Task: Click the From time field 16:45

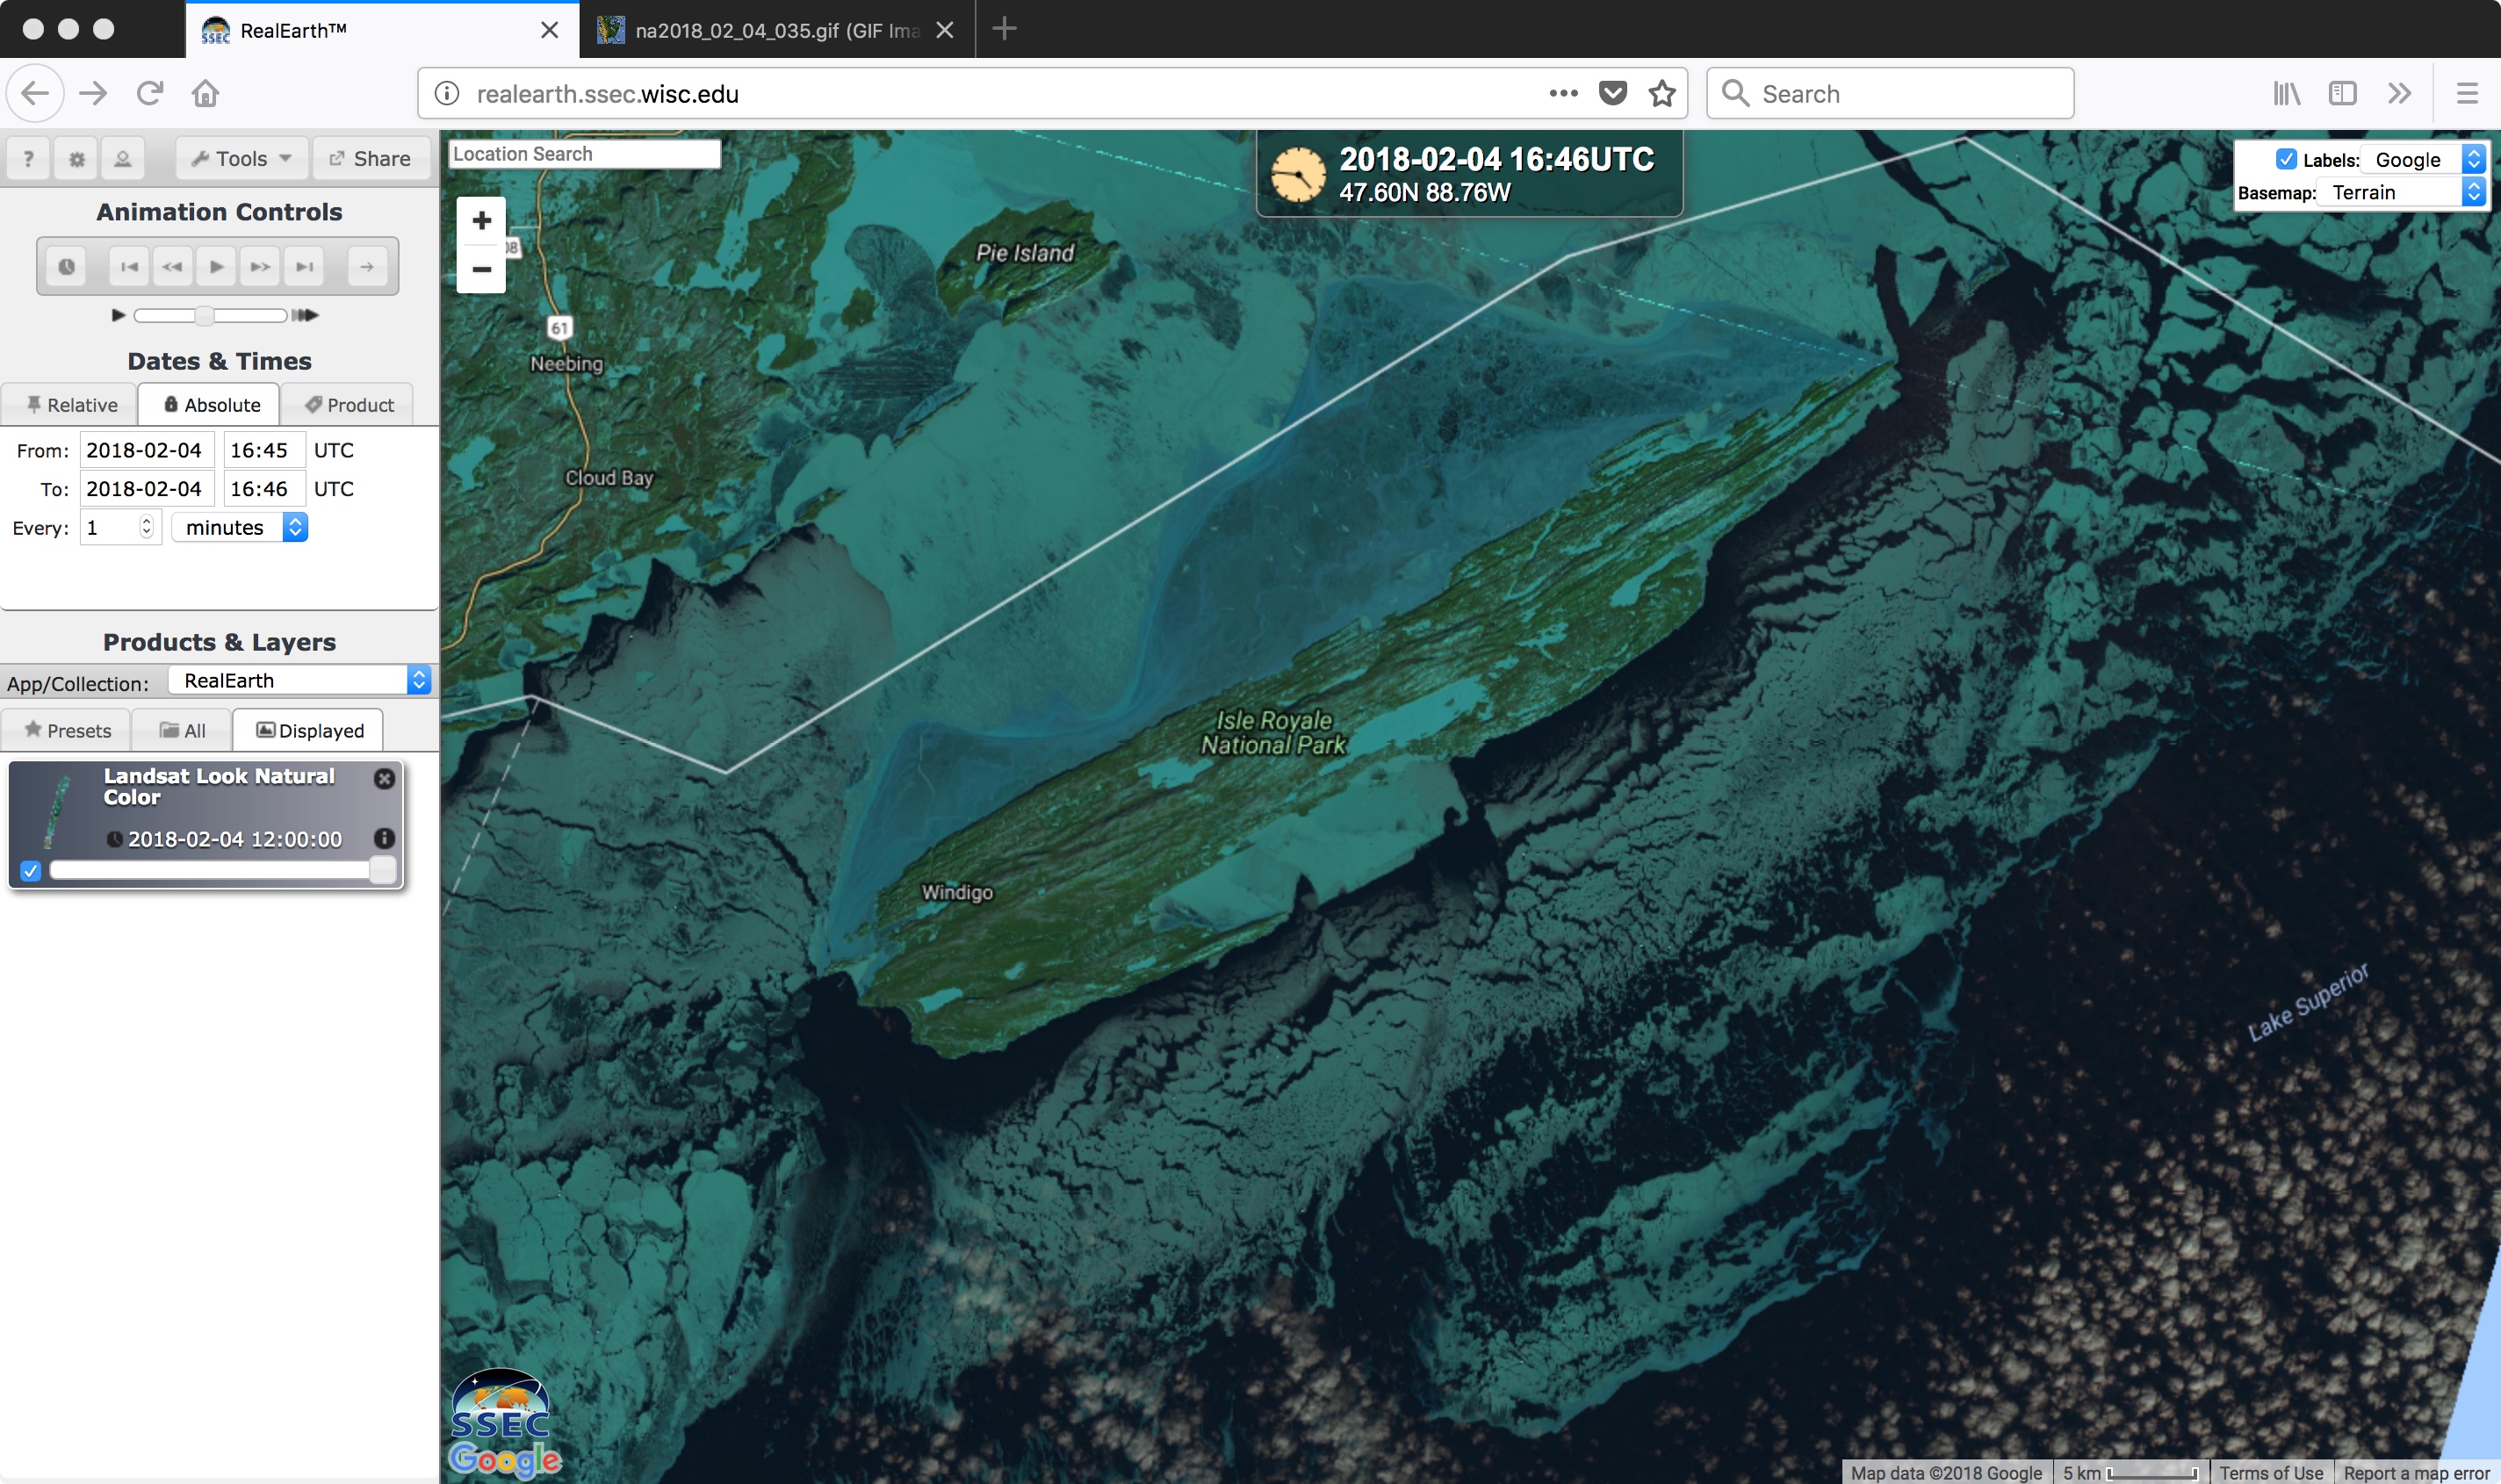Action: tap(264, 450)
